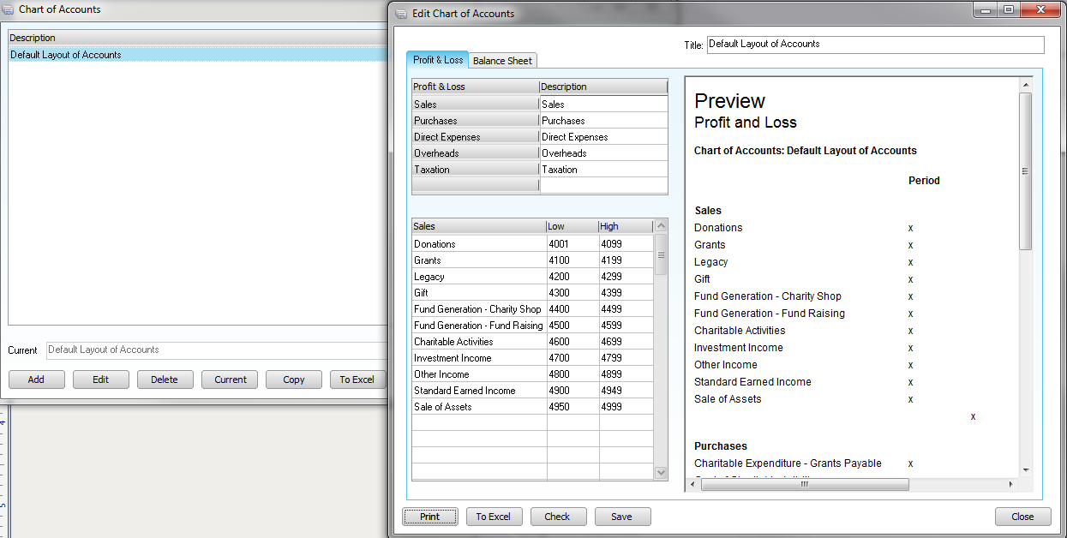Click the Edit Chart of Accounts window icon
Viewport: 1067px width, 538px height.
coord(401,14)
